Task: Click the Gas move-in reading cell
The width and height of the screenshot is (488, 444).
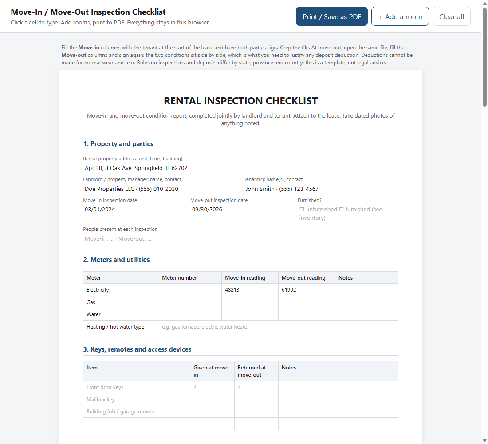Action: 250,302
